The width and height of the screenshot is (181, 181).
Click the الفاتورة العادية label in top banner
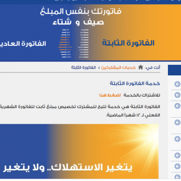point(23,44)
